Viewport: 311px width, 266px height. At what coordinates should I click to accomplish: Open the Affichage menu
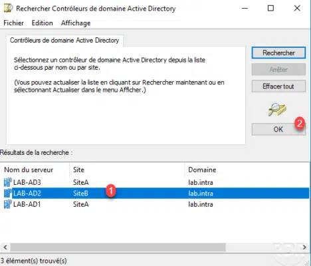pyautogui.click(x=76, y=23)
